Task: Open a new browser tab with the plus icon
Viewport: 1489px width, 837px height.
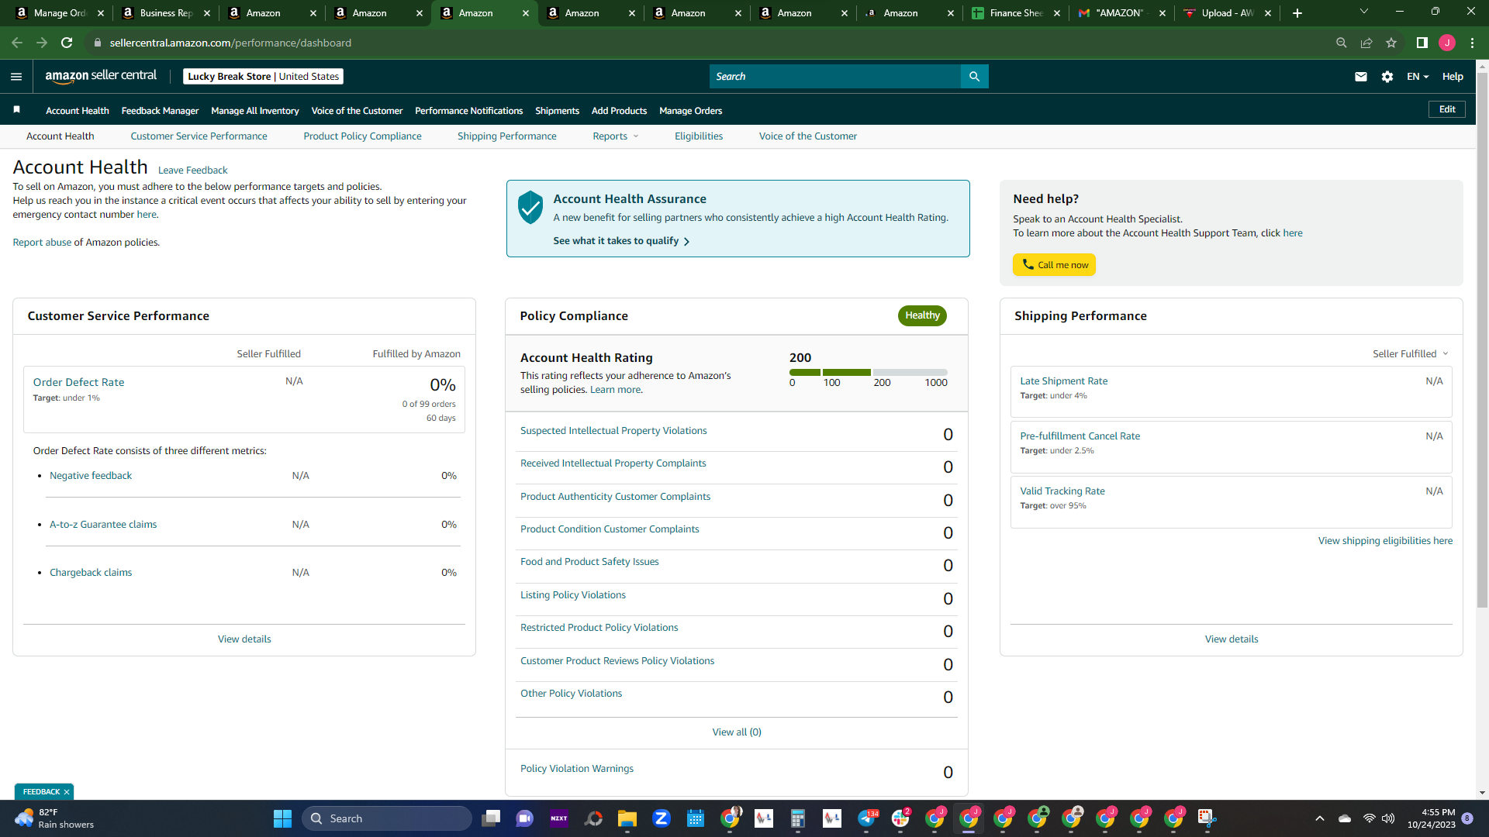Action: (1297, 13)
